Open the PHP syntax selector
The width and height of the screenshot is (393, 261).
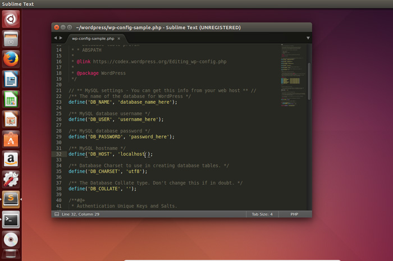point(294,214)
